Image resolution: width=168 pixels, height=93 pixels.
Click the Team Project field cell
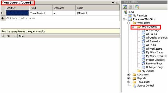coord(41,13)
